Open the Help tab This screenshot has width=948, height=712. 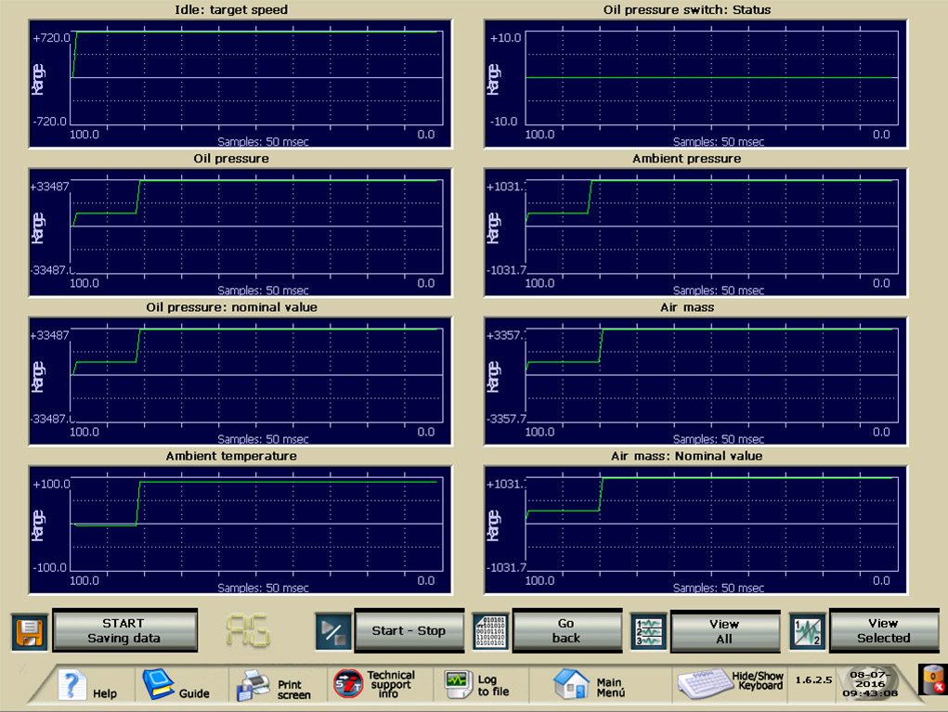click(x=88, y=686)
